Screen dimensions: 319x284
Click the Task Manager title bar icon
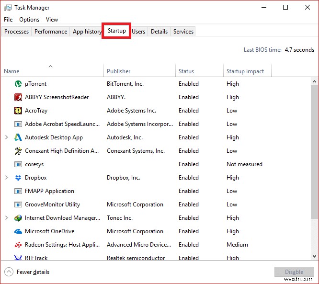click(x=8, y=8)
